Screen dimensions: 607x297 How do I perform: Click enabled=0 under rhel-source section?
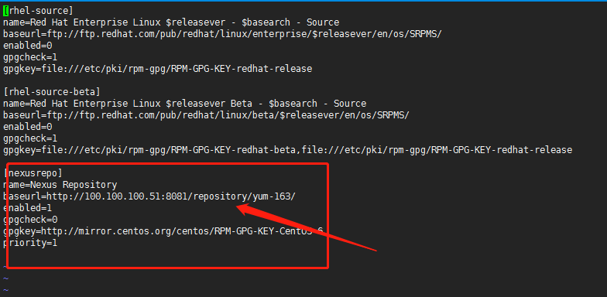click(x=28, y=46)
